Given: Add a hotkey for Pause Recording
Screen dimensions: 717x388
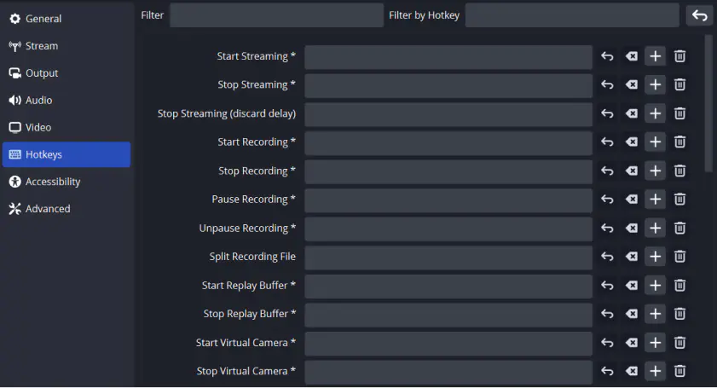Looking at the screenshot, I should pos(656,199).
